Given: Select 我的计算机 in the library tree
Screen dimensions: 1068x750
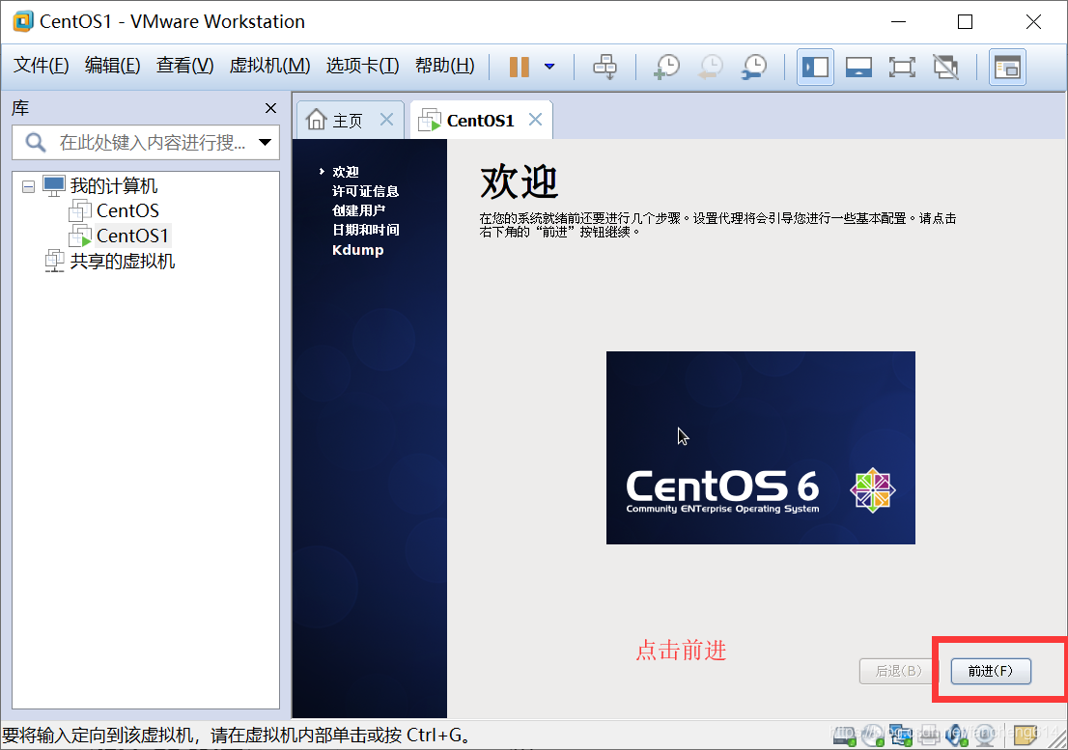Looking at the screenshot, I should (x=113, y=185).
